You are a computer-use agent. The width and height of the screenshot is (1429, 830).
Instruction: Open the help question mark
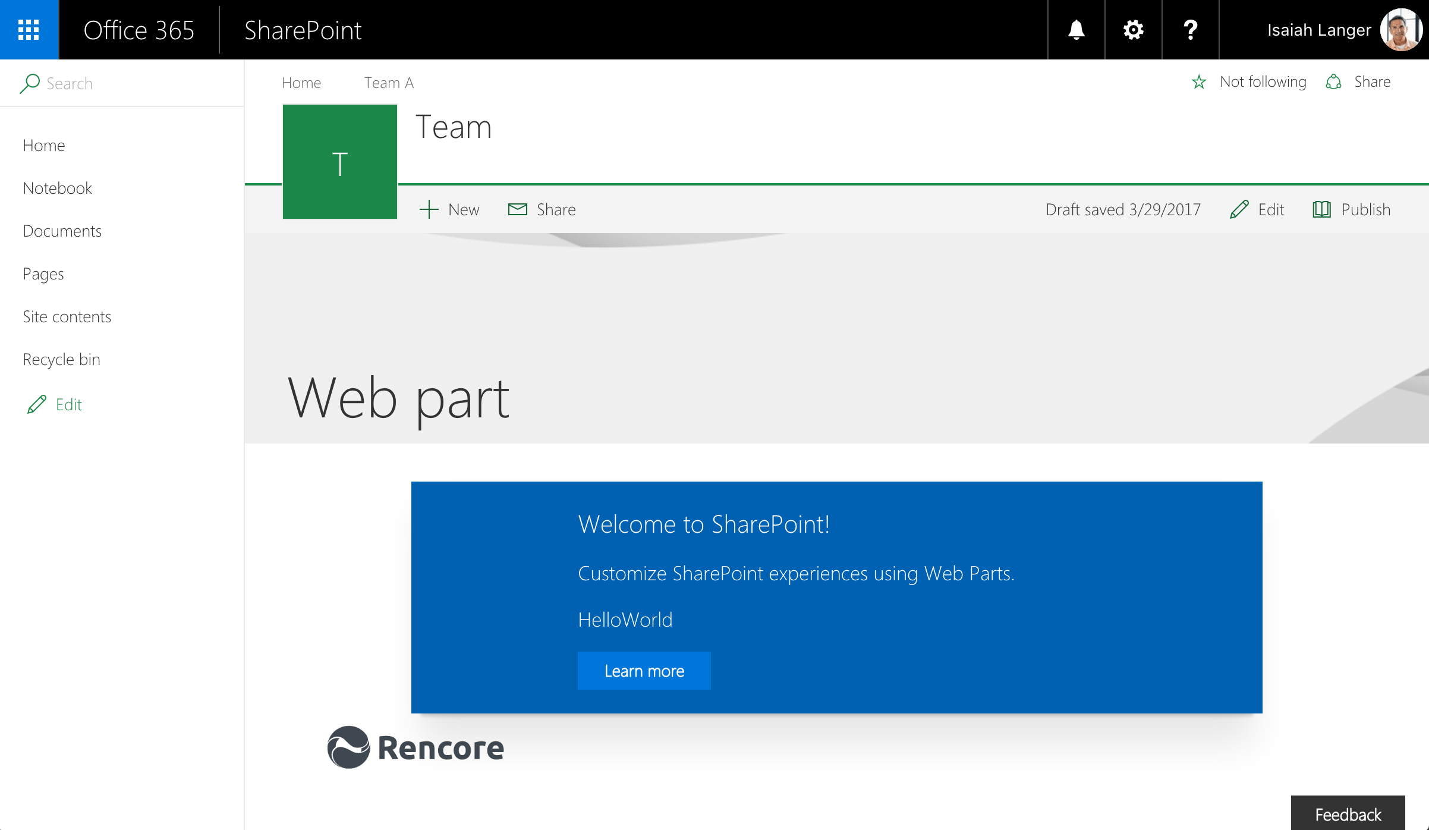pos(1190,30)
